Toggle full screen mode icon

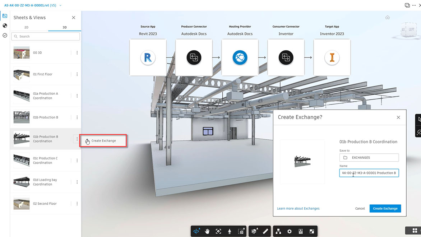click(312, 231)
